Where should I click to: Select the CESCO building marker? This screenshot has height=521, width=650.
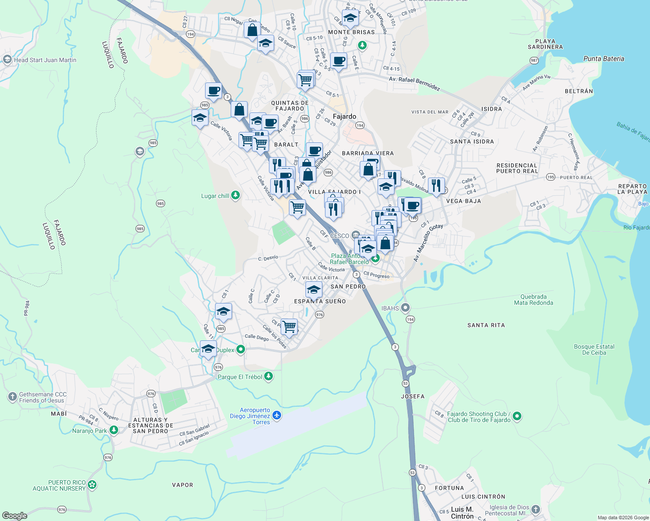(x=356, y=235)
